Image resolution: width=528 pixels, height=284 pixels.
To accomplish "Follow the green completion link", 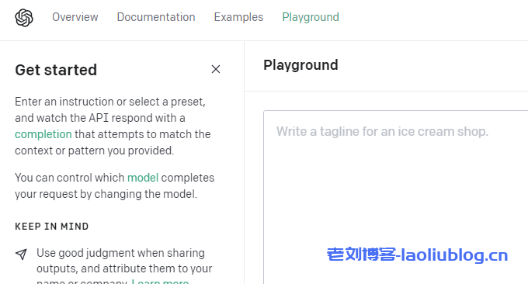I will (x=43, y=134).
